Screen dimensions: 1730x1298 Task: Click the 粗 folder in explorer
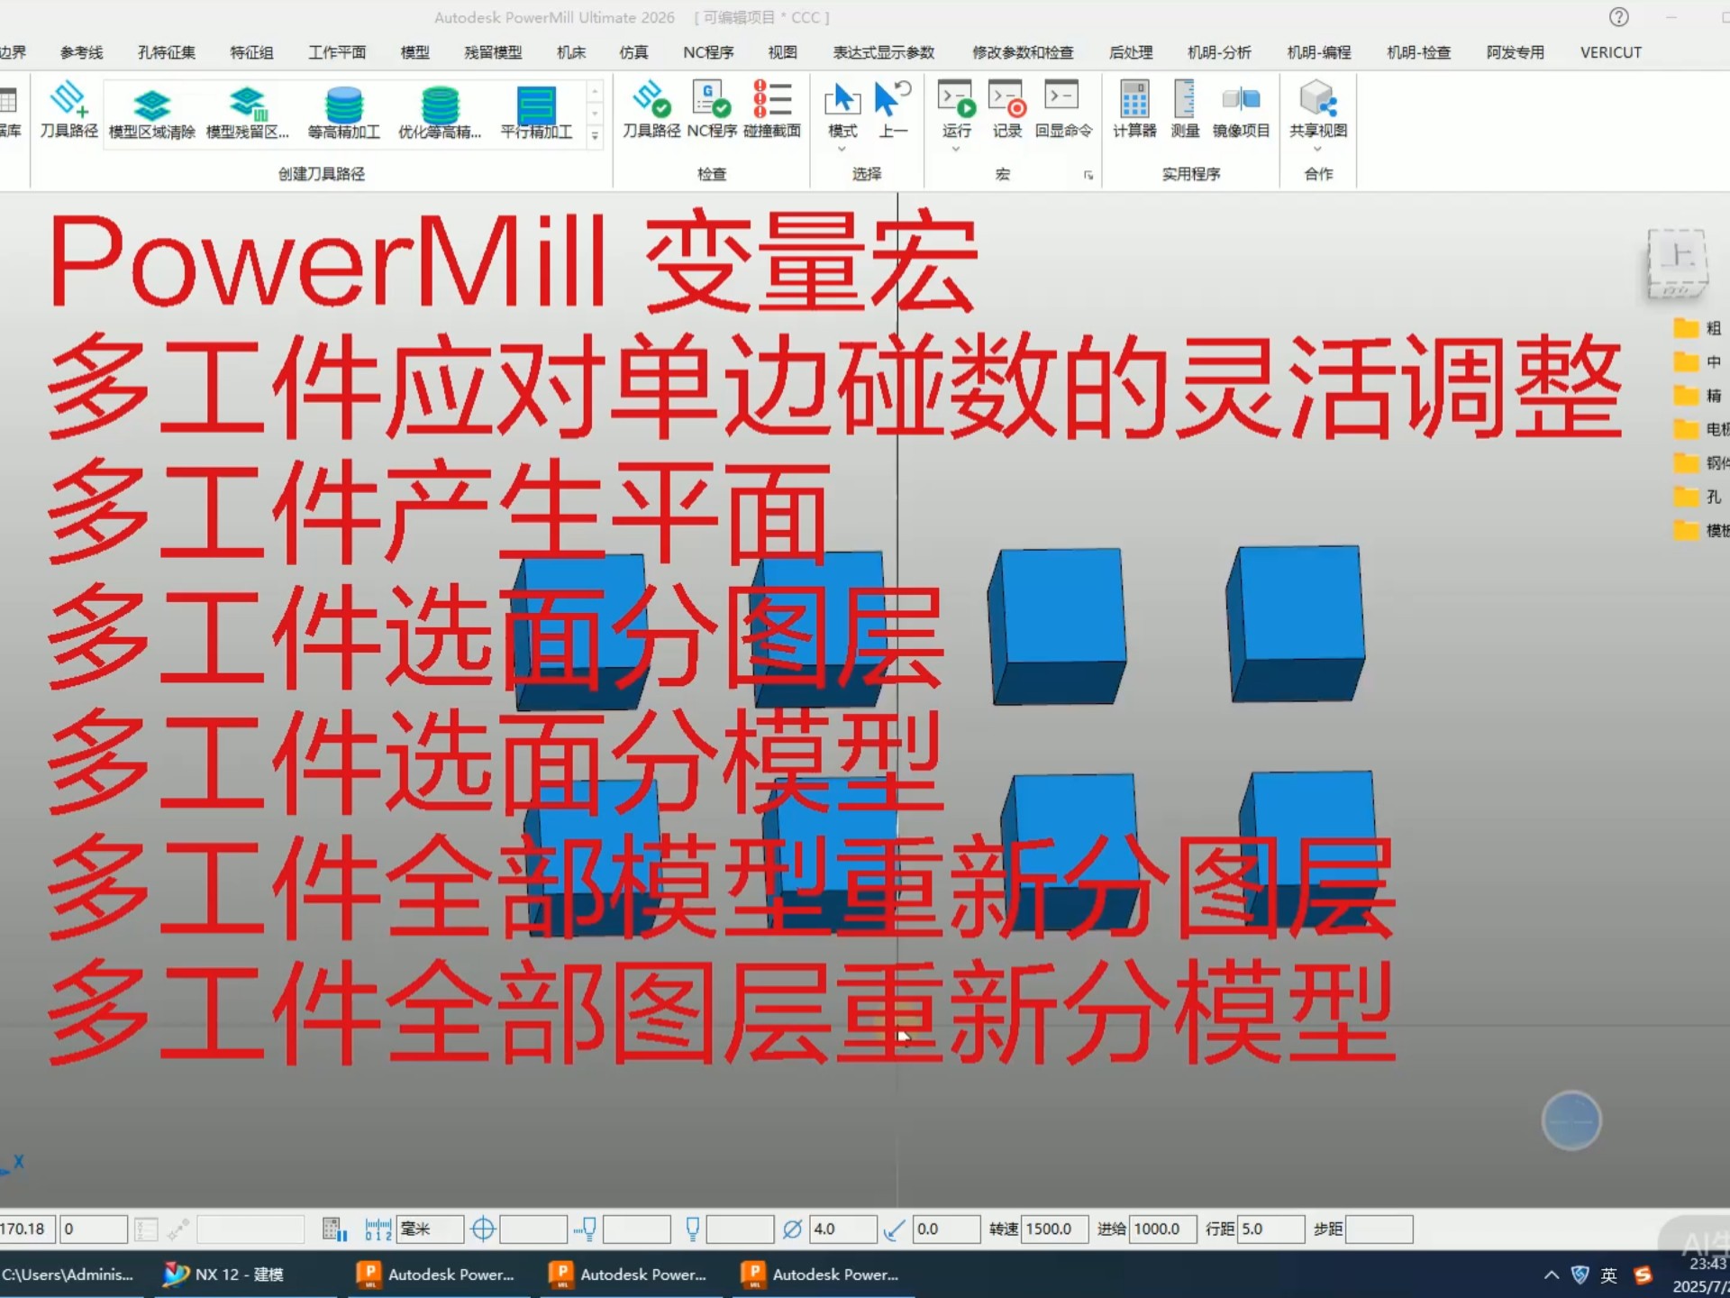1698,328
